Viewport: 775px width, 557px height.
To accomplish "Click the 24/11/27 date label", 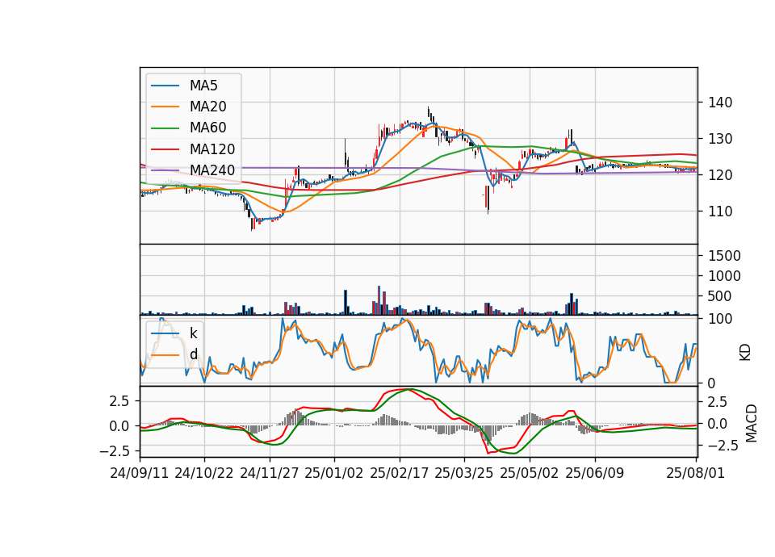I will click(270, 473).
